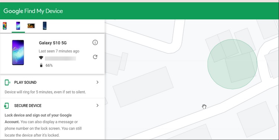Switch to the fourth device in list
The height and width of the screenshot is (140, 279).
click(45, 26)
